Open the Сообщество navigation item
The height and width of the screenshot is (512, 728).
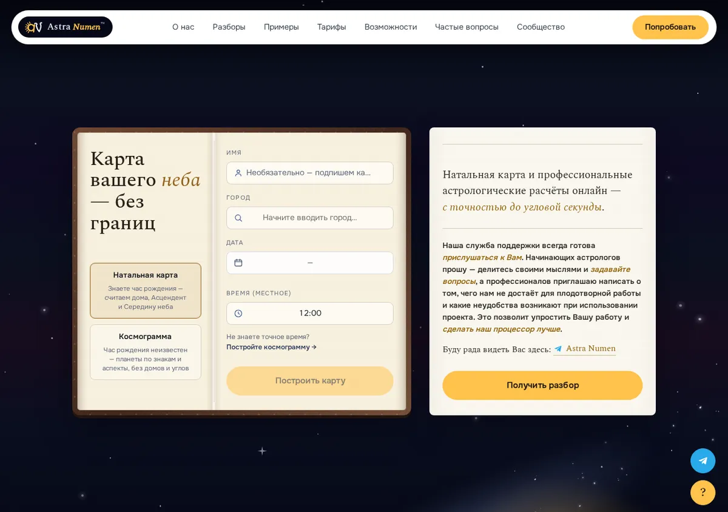(541, 27)
